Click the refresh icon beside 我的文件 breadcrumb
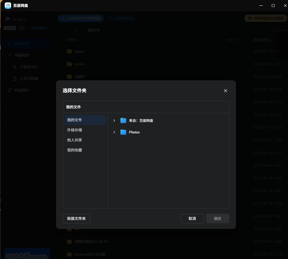 pyautogui.click(x=75, y=30)
